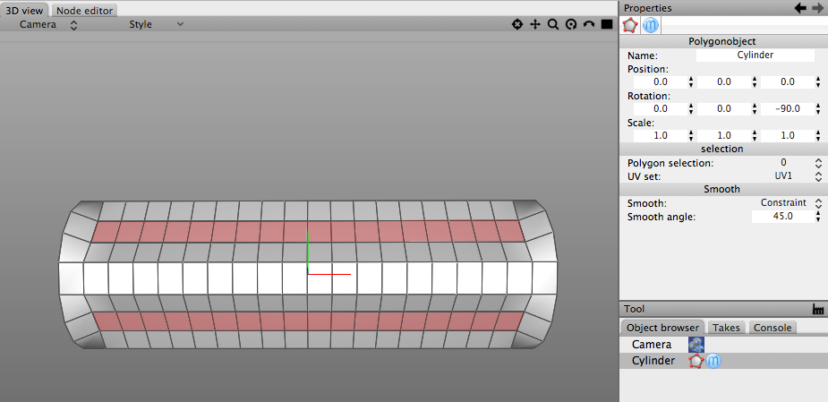Click the magnifier zoom icon
This screenshot has width=828, height=402.
click(553, 24)
